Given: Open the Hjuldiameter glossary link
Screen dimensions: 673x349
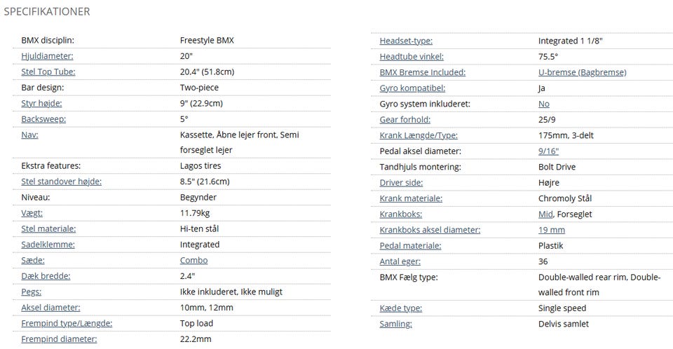Looking at the screenshot, I should click(47, 56).
